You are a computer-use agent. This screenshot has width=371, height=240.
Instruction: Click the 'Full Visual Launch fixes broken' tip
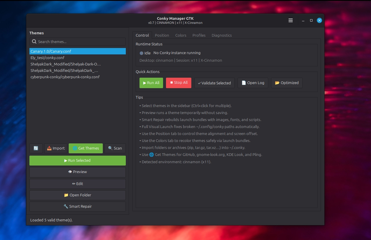coord(199,127)
